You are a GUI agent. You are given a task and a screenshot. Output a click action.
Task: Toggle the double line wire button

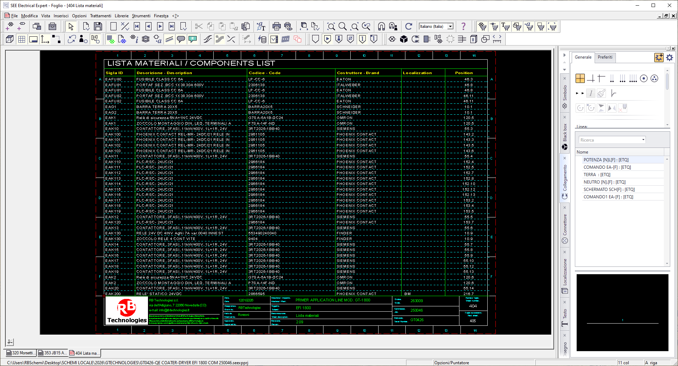coord(169,39)
